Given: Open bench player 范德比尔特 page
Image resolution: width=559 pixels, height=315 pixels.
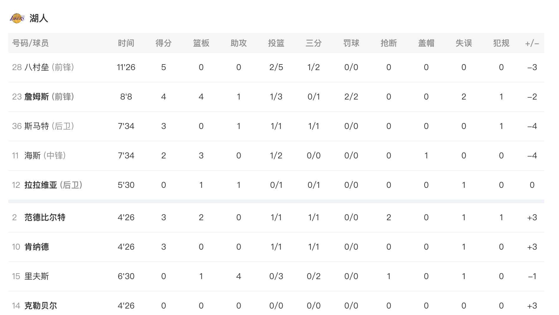Looking at the screenshot, I should pyautogui.click(x=45, y=218).
